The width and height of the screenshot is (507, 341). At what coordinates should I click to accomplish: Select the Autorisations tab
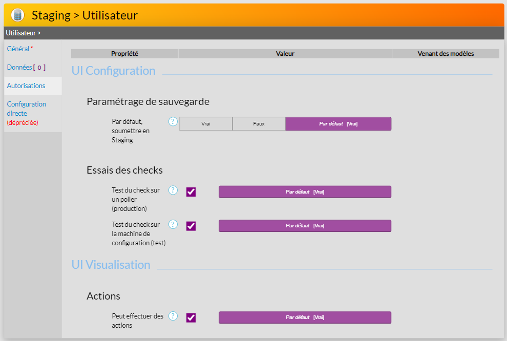26,86
